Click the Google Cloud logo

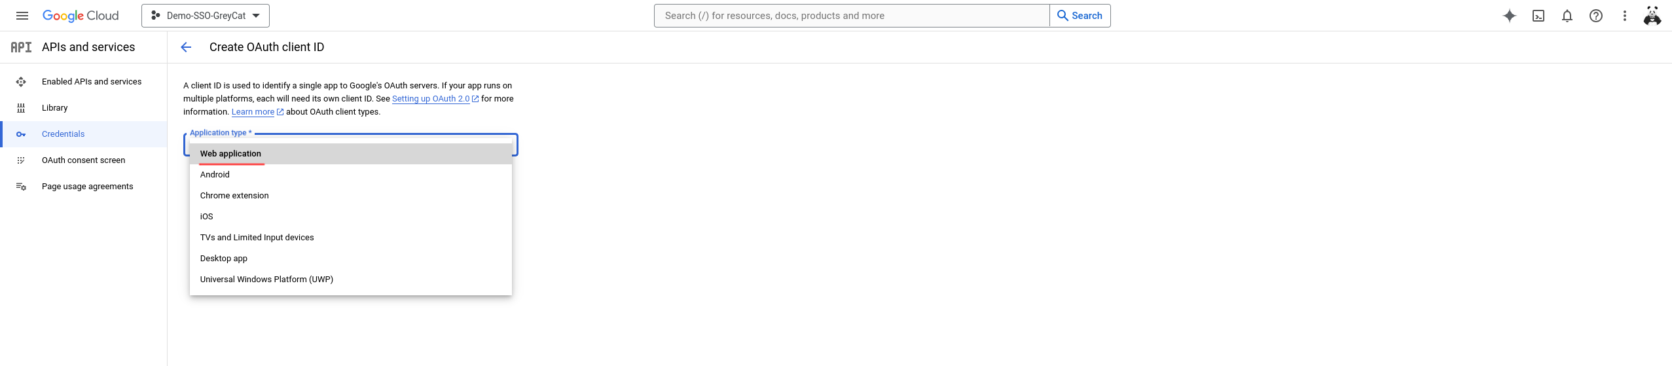(81, 16)
